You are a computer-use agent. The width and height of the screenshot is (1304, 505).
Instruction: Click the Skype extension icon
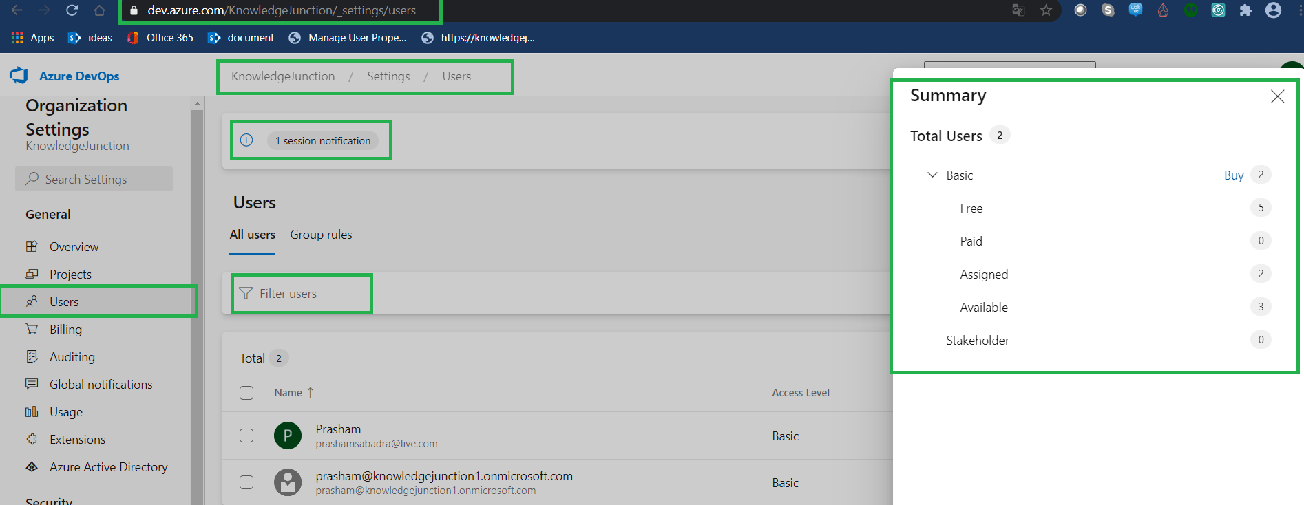pos(1108,10)
